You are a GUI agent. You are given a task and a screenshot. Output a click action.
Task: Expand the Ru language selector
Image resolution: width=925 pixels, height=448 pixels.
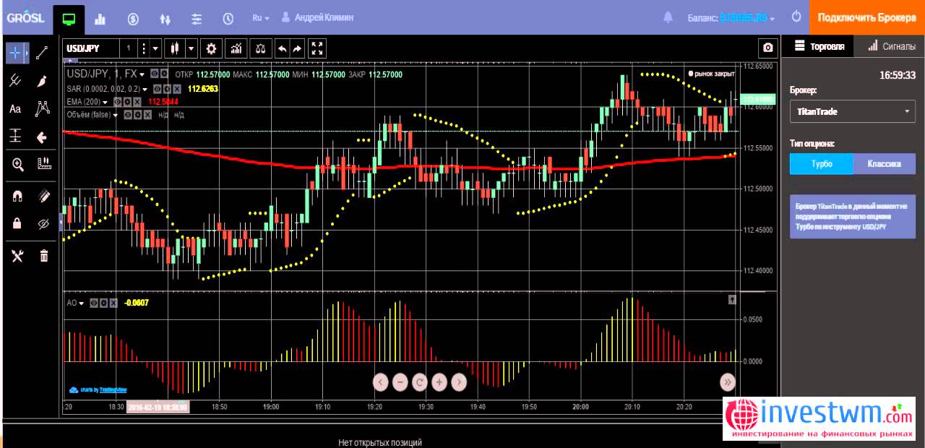[x=260, y=17]
